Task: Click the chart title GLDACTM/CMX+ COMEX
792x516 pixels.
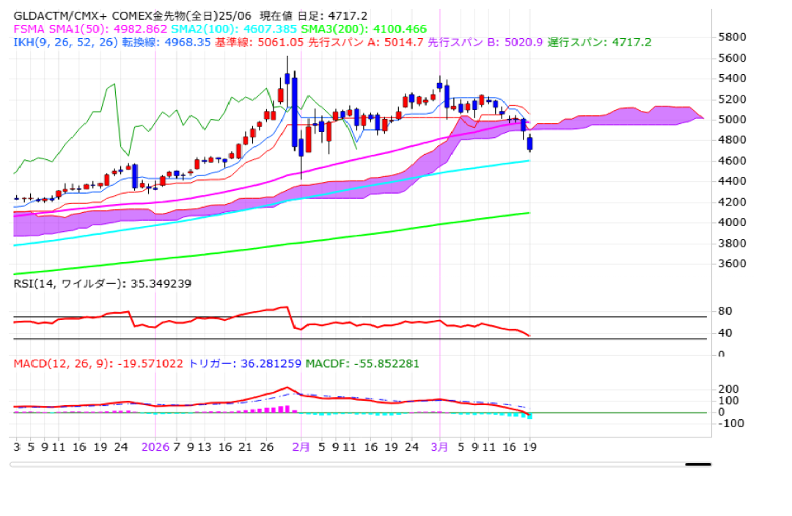Action: coord(82,15)
